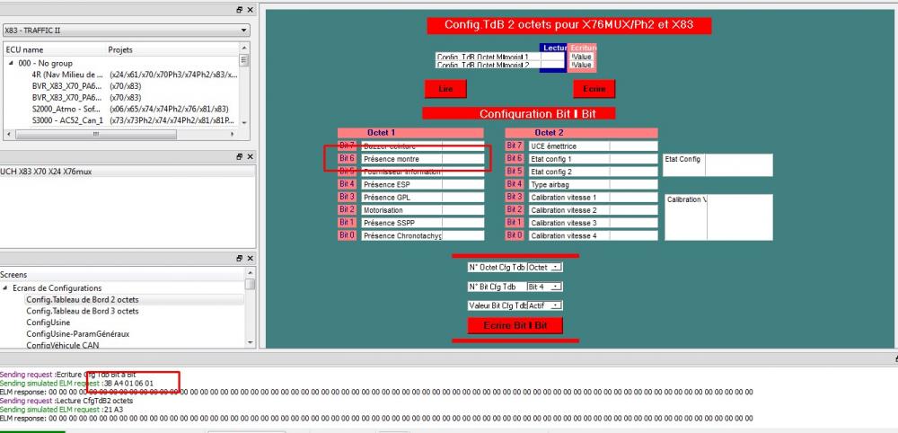Click the UCE émettrice value field
This screenshot has height=433, width=898.
pyautogui.click(x=633, y=146)
